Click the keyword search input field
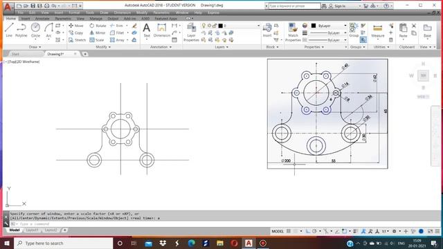The image size is (443, 249). pos(294,6)
